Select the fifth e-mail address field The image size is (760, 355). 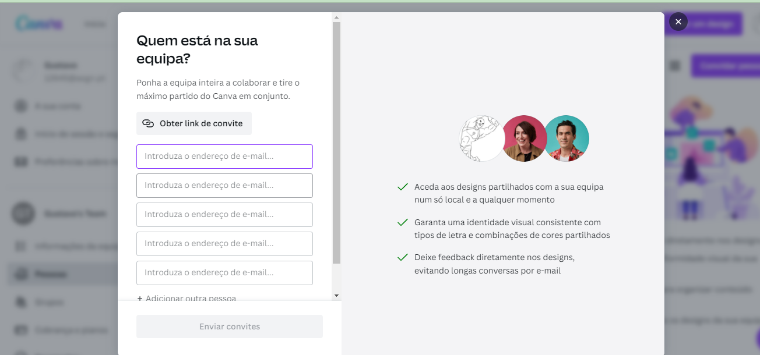coord(224,273)
